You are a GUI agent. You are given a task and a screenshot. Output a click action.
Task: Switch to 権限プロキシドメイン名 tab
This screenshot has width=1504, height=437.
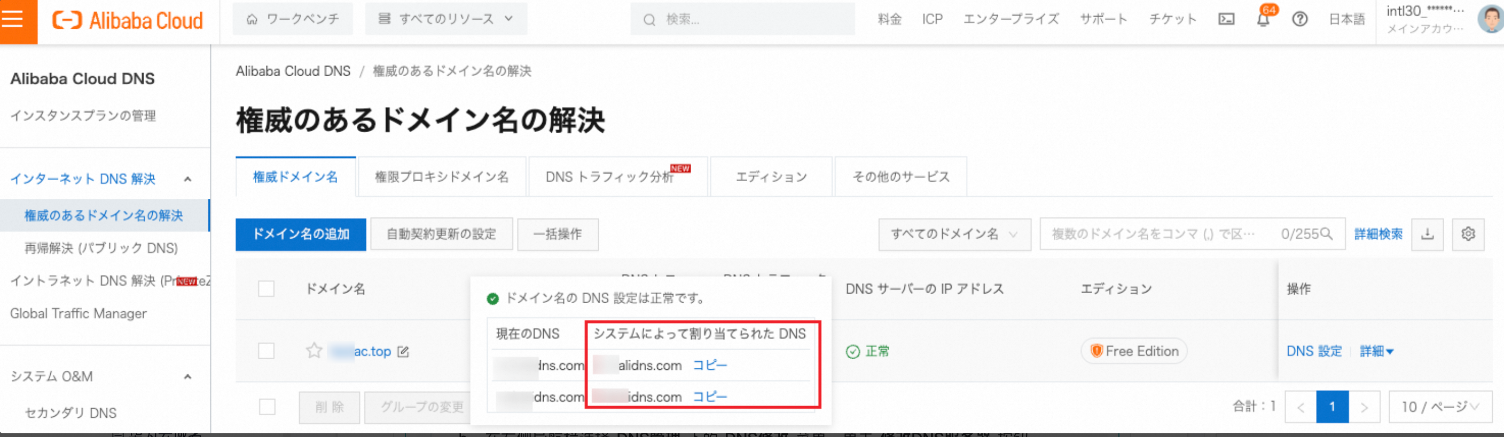[441, 176]
